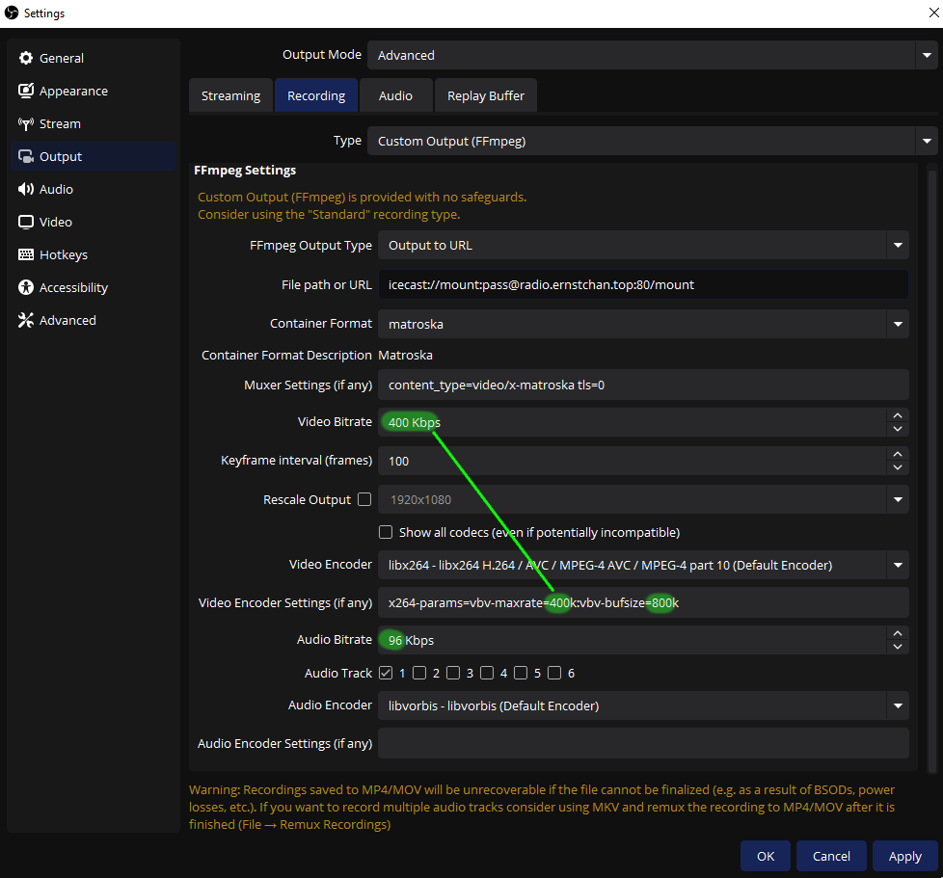This screenshot has height=878, width=943.
Task: Switch to the Audio output tab
Action: tap(395, 95)
